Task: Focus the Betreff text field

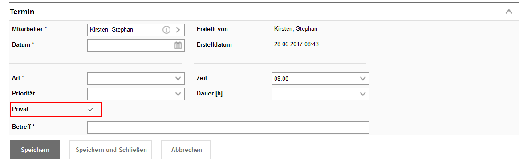Action: click(x=228, y=127)
